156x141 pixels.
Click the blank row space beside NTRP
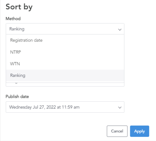click(x=73, y=52)
